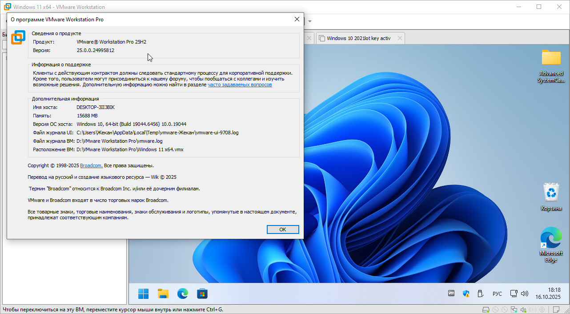Launch File Explorer from the guest taskbar

coord(163,294)
